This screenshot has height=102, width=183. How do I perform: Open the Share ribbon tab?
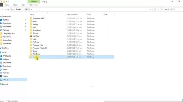pos(15,5)
